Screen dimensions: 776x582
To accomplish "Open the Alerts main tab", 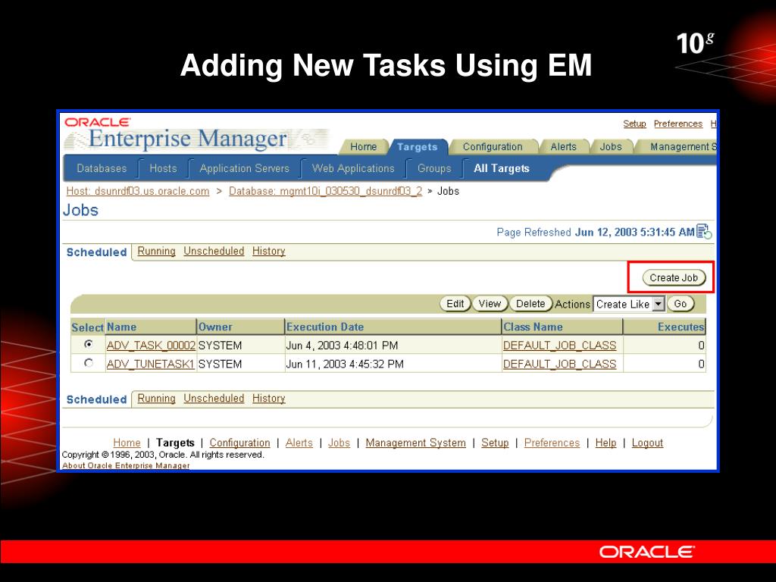I will pos(563,147).
